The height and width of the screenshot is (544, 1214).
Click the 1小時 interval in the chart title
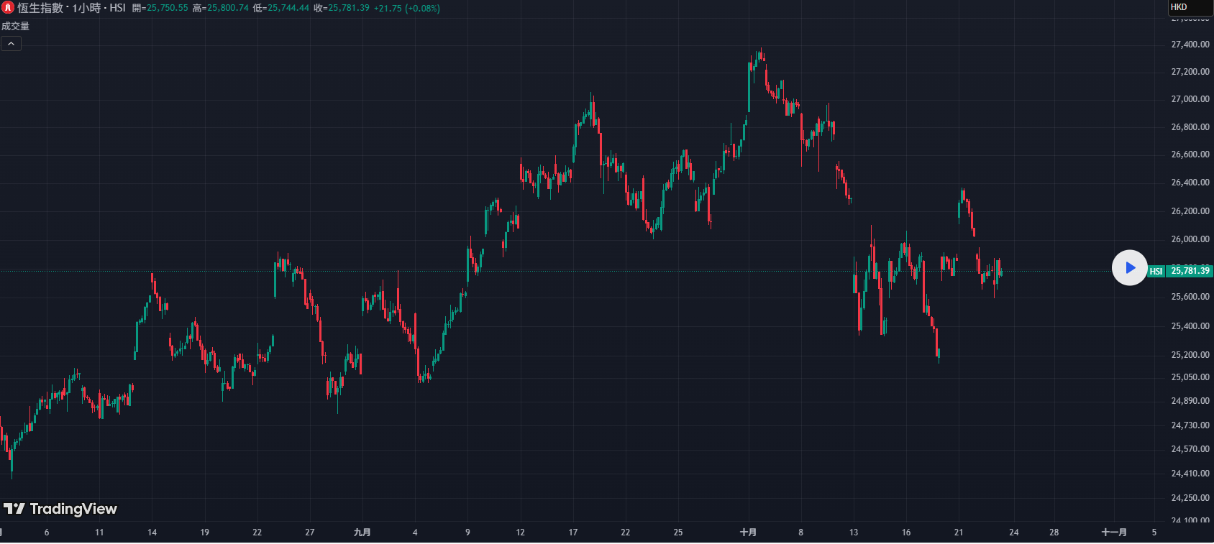click(x=86, y=8)
